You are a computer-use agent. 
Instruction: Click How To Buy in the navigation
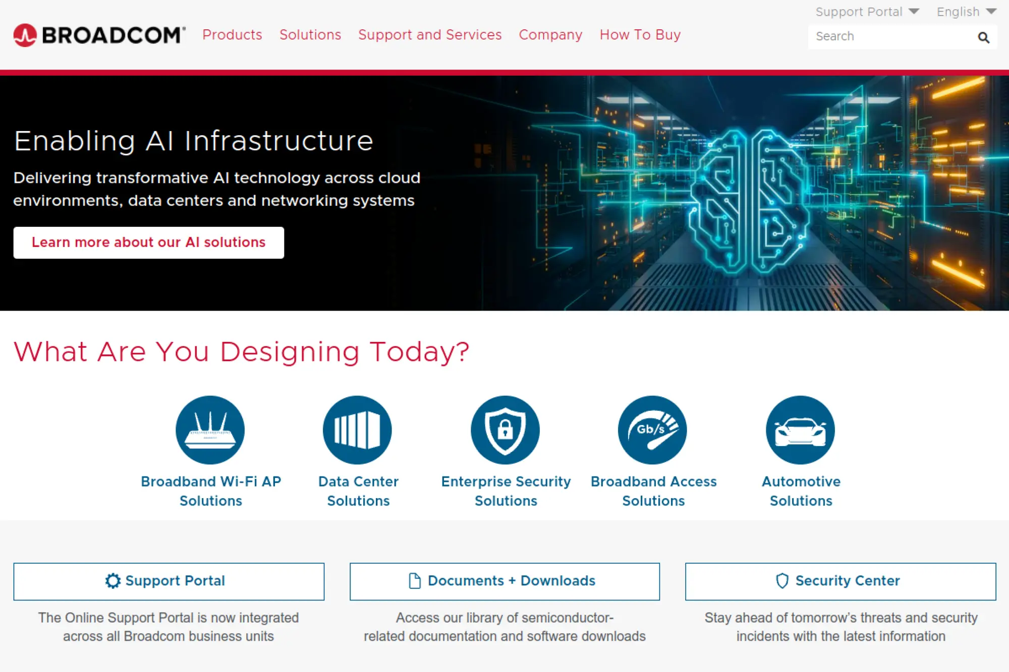pyautogui.click(x=640, y=35)
